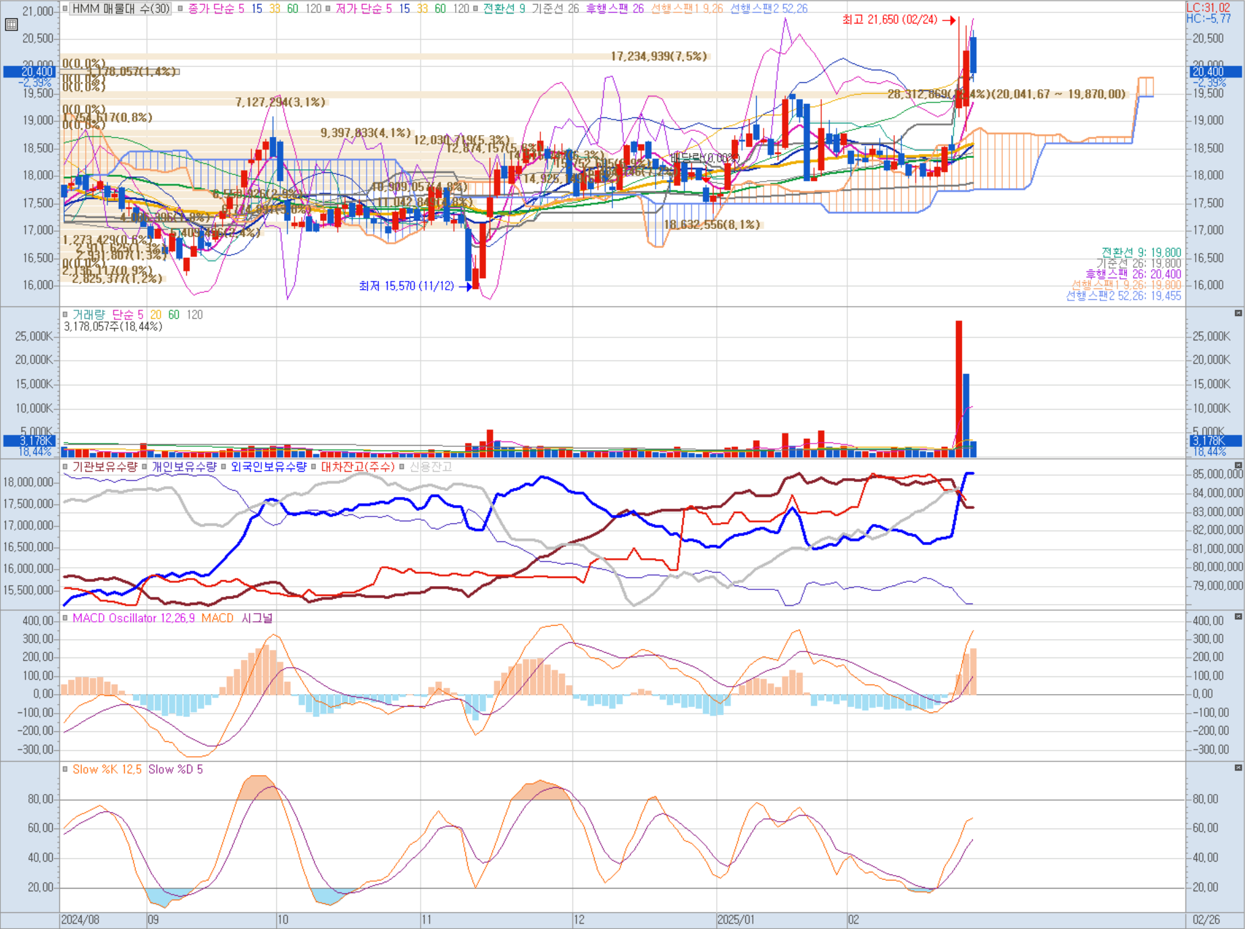Image resolution: width=1245 pixels, height=929 pixels.
Task: Click the 개인보유수량 series label
Action: pos(184,467)
